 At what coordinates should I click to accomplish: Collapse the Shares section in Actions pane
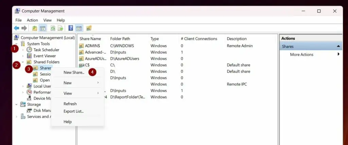pyautogui.click(x=338, y=46)
